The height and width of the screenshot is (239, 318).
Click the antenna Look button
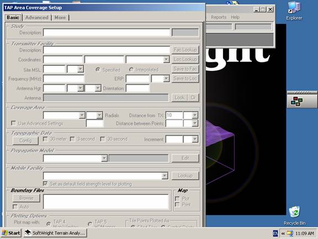click(179, 98)
